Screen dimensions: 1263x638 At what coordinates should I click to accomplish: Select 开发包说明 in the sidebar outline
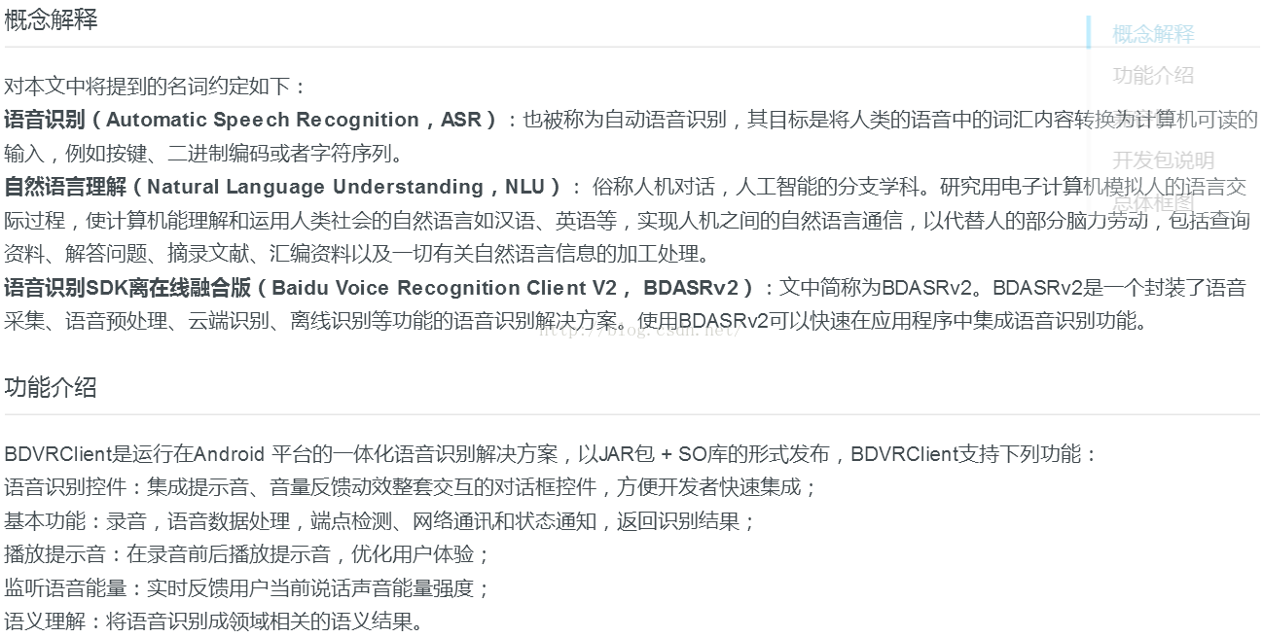(1163, 160)
